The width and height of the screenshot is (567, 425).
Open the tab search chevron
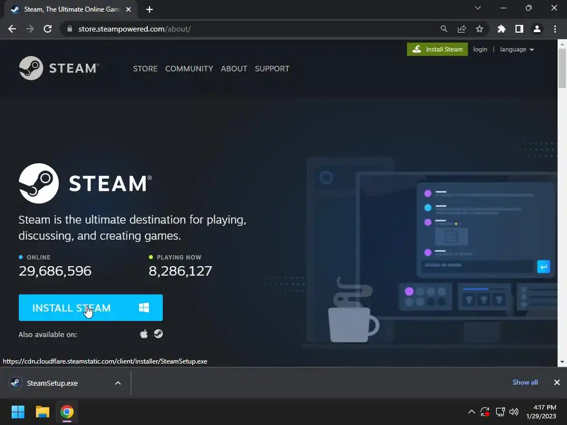(478, 8)
